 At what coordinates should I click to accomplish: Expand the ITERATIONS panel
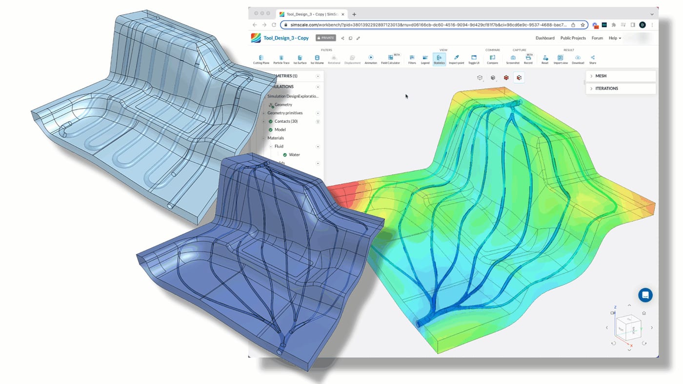tap(621, 89)
